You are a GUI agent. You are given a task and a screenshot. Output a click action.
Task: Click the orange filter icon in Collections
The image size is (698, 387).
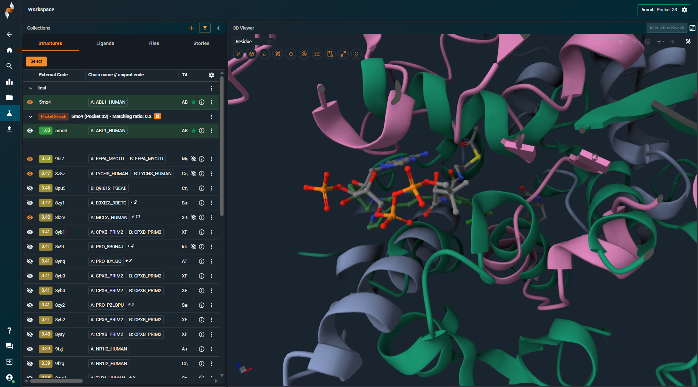click(205, 28)
